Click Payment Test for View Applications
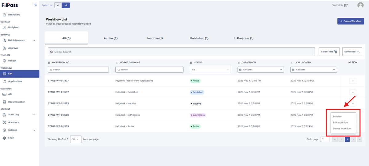The image size is (369, 166). [x=134, y=81]
